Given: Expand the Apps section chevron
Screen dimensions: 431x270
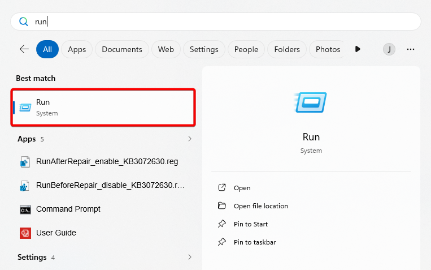Looking at the screenshot, I should pos(190,139).
